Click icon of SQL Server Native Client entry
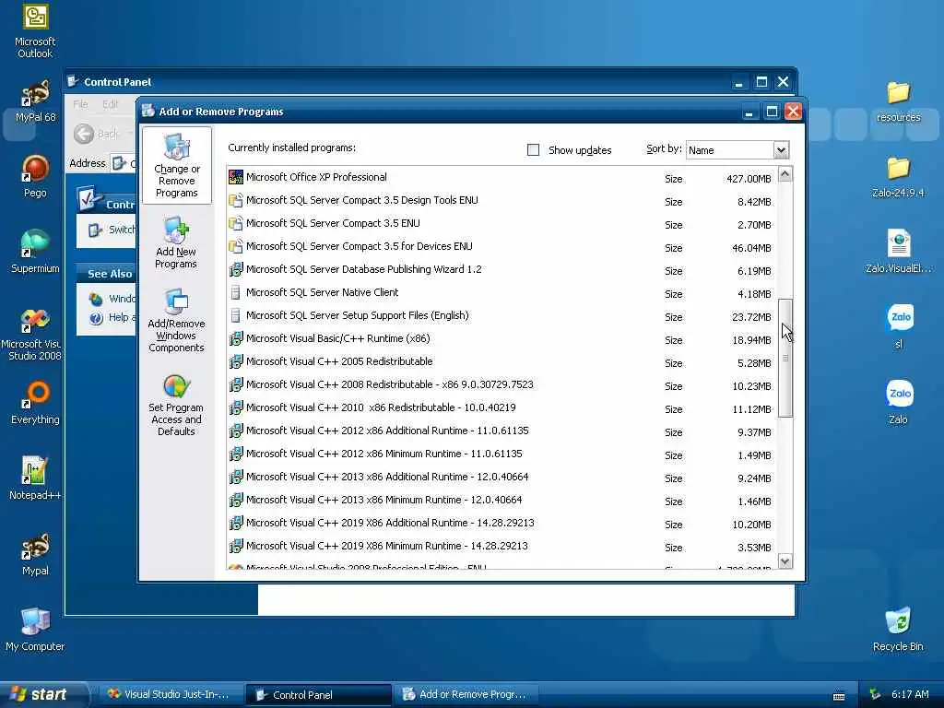Viewport: 944px width, 708px height. [x=236, y=292]
